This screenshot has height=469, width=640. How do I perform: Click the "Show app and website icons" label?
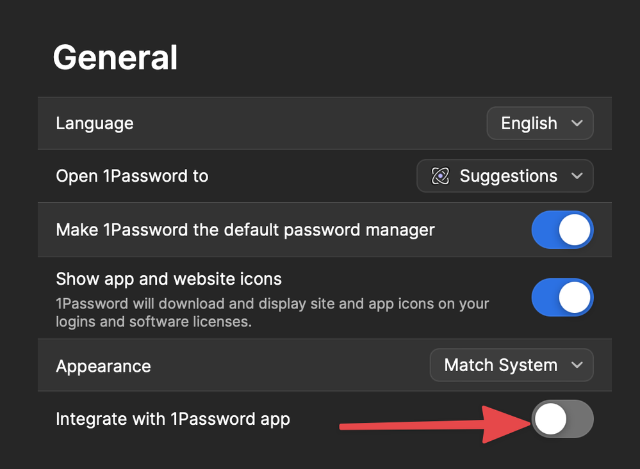click(168, 279)
